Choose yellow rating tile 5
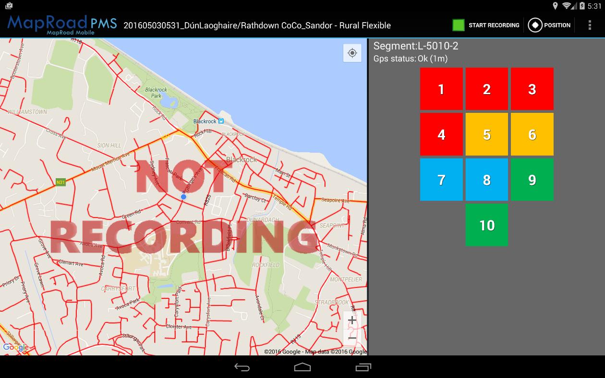The image size is (605, 378). point(487,134)
